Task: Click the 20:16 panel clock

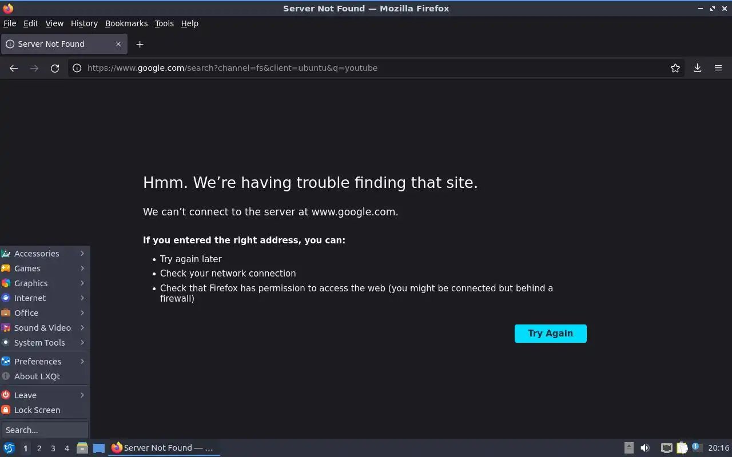Action: tap(718, 448)
